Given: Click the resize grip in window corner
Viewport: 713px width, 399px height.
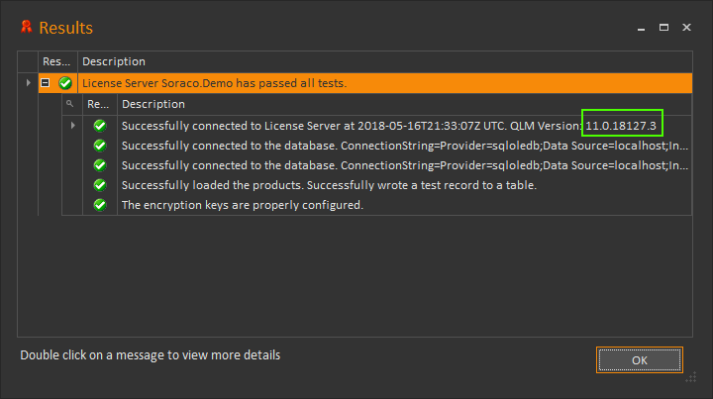Looking at the screenshot, I should click(x=691, y=377).
